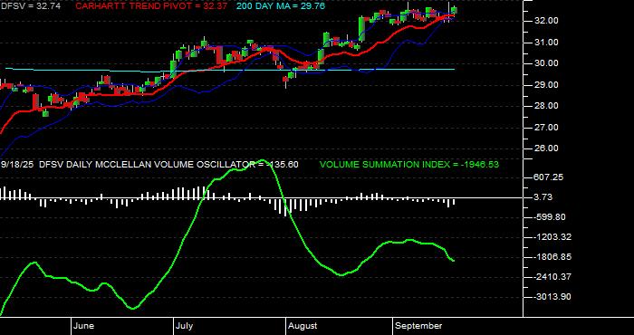Click the 200 DAY MA = 29.76 label
634x335 pixels.
tap(281, 6)
